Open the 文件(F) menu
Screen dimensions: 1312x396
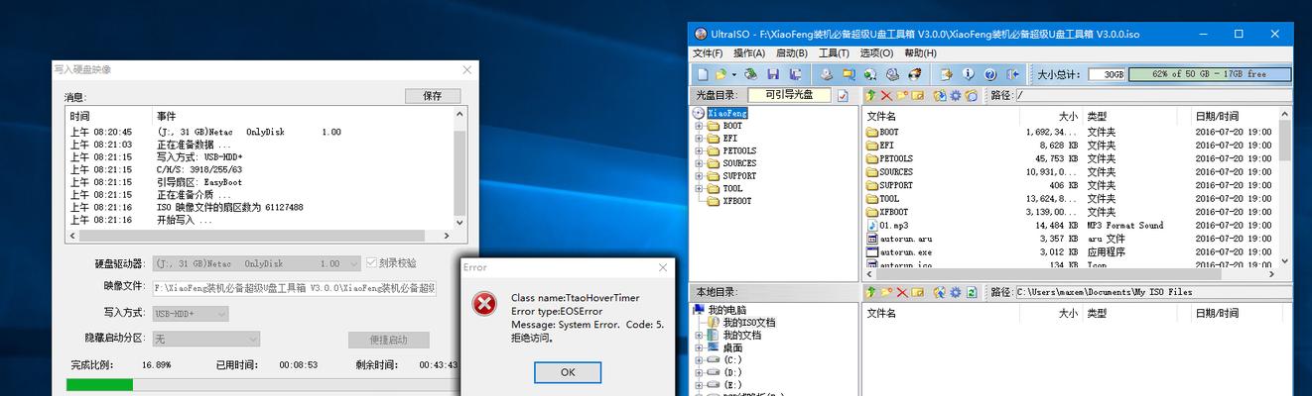click(x=708, y=53)
